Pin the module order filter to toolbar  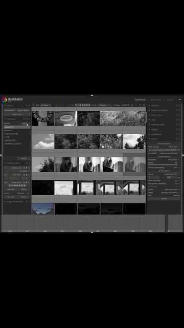point(27,168)
